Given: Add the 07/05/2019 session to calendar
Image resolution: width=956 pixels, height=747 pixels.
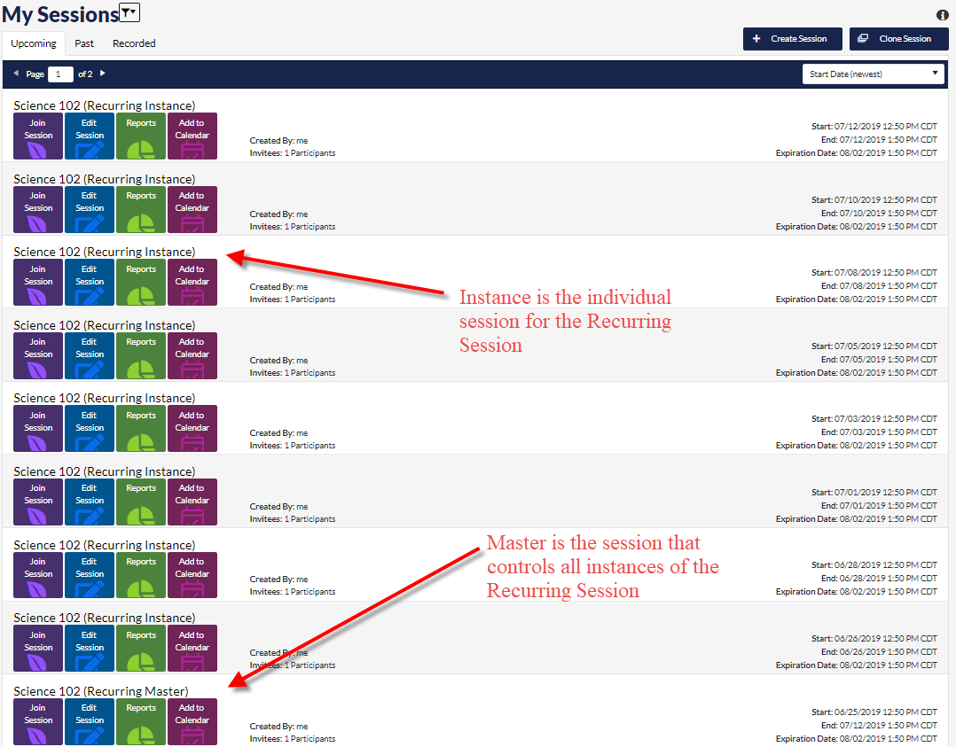Looking at the screenshot, I should click(x=192, y=356).
